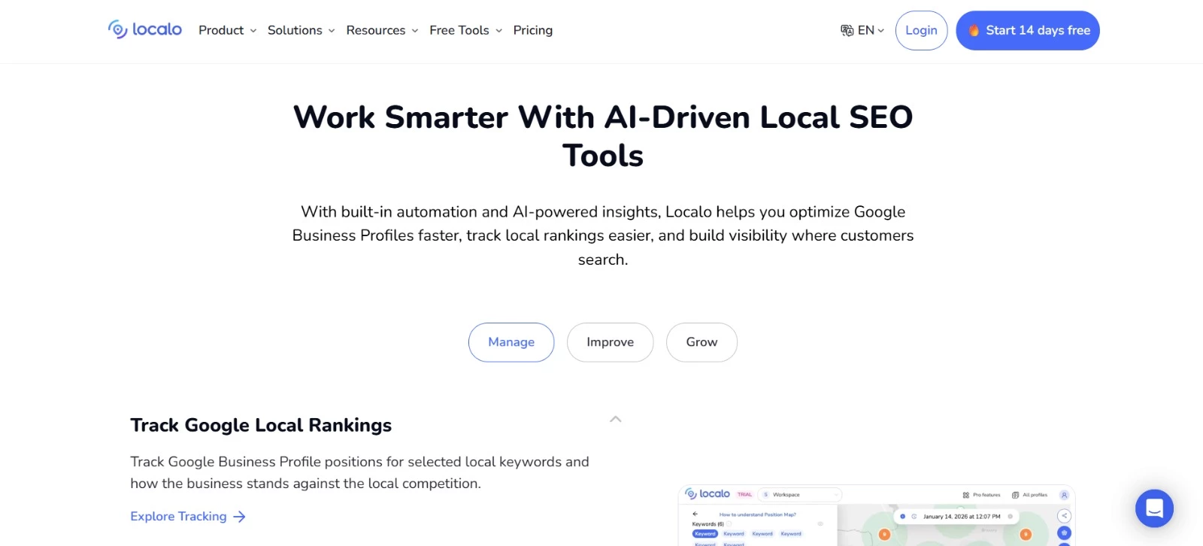Click the Localo dashboard preview image
Image resolution: width=1203 pixels, height=546 pixels.
(x=877, y=515)
